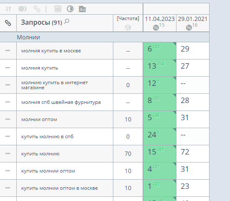Toggle the half-circle contrast icon
The width and height of the screenshot is (230, 201).
[x=70, y=9]
